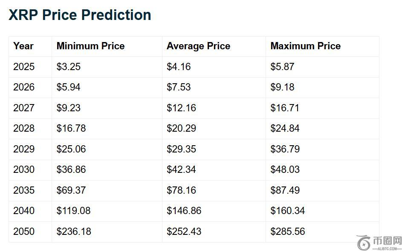Click the 2035 maximum price $87.49
Screen dimensions: 402x251
285,190
